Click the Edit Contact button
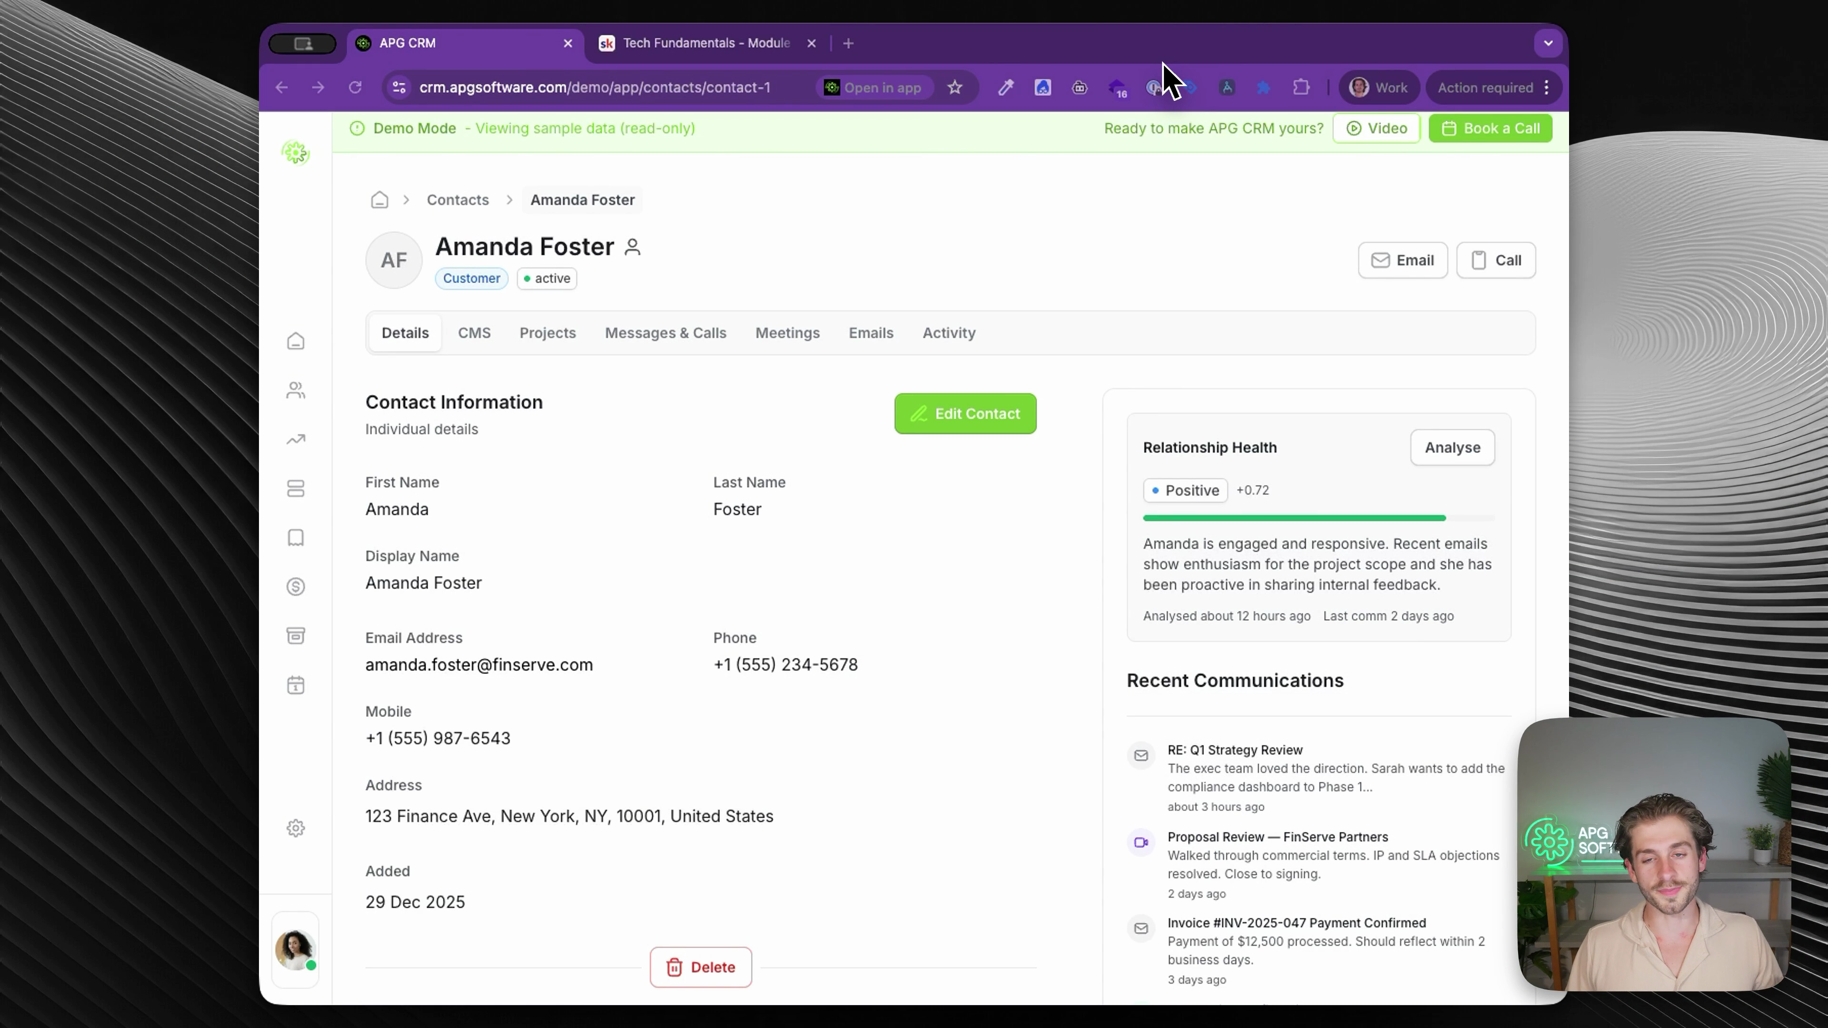 coord(965,414)
